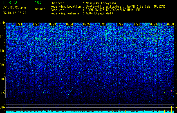Click the version number 1.0.0
The width and height of the screenshot is (177, 113).
pyautogui.click(x=38, y=3)
